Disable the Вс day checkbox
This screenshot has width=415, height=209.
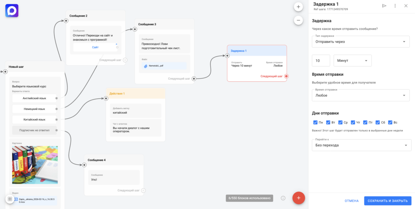point(390,122)
